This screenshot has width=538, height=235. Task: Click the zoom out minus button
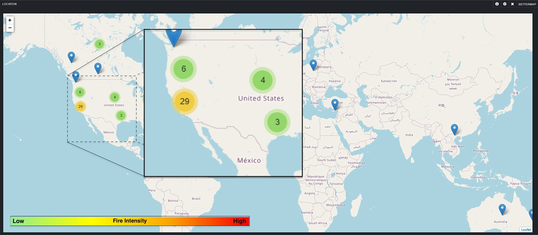(10, 28)
